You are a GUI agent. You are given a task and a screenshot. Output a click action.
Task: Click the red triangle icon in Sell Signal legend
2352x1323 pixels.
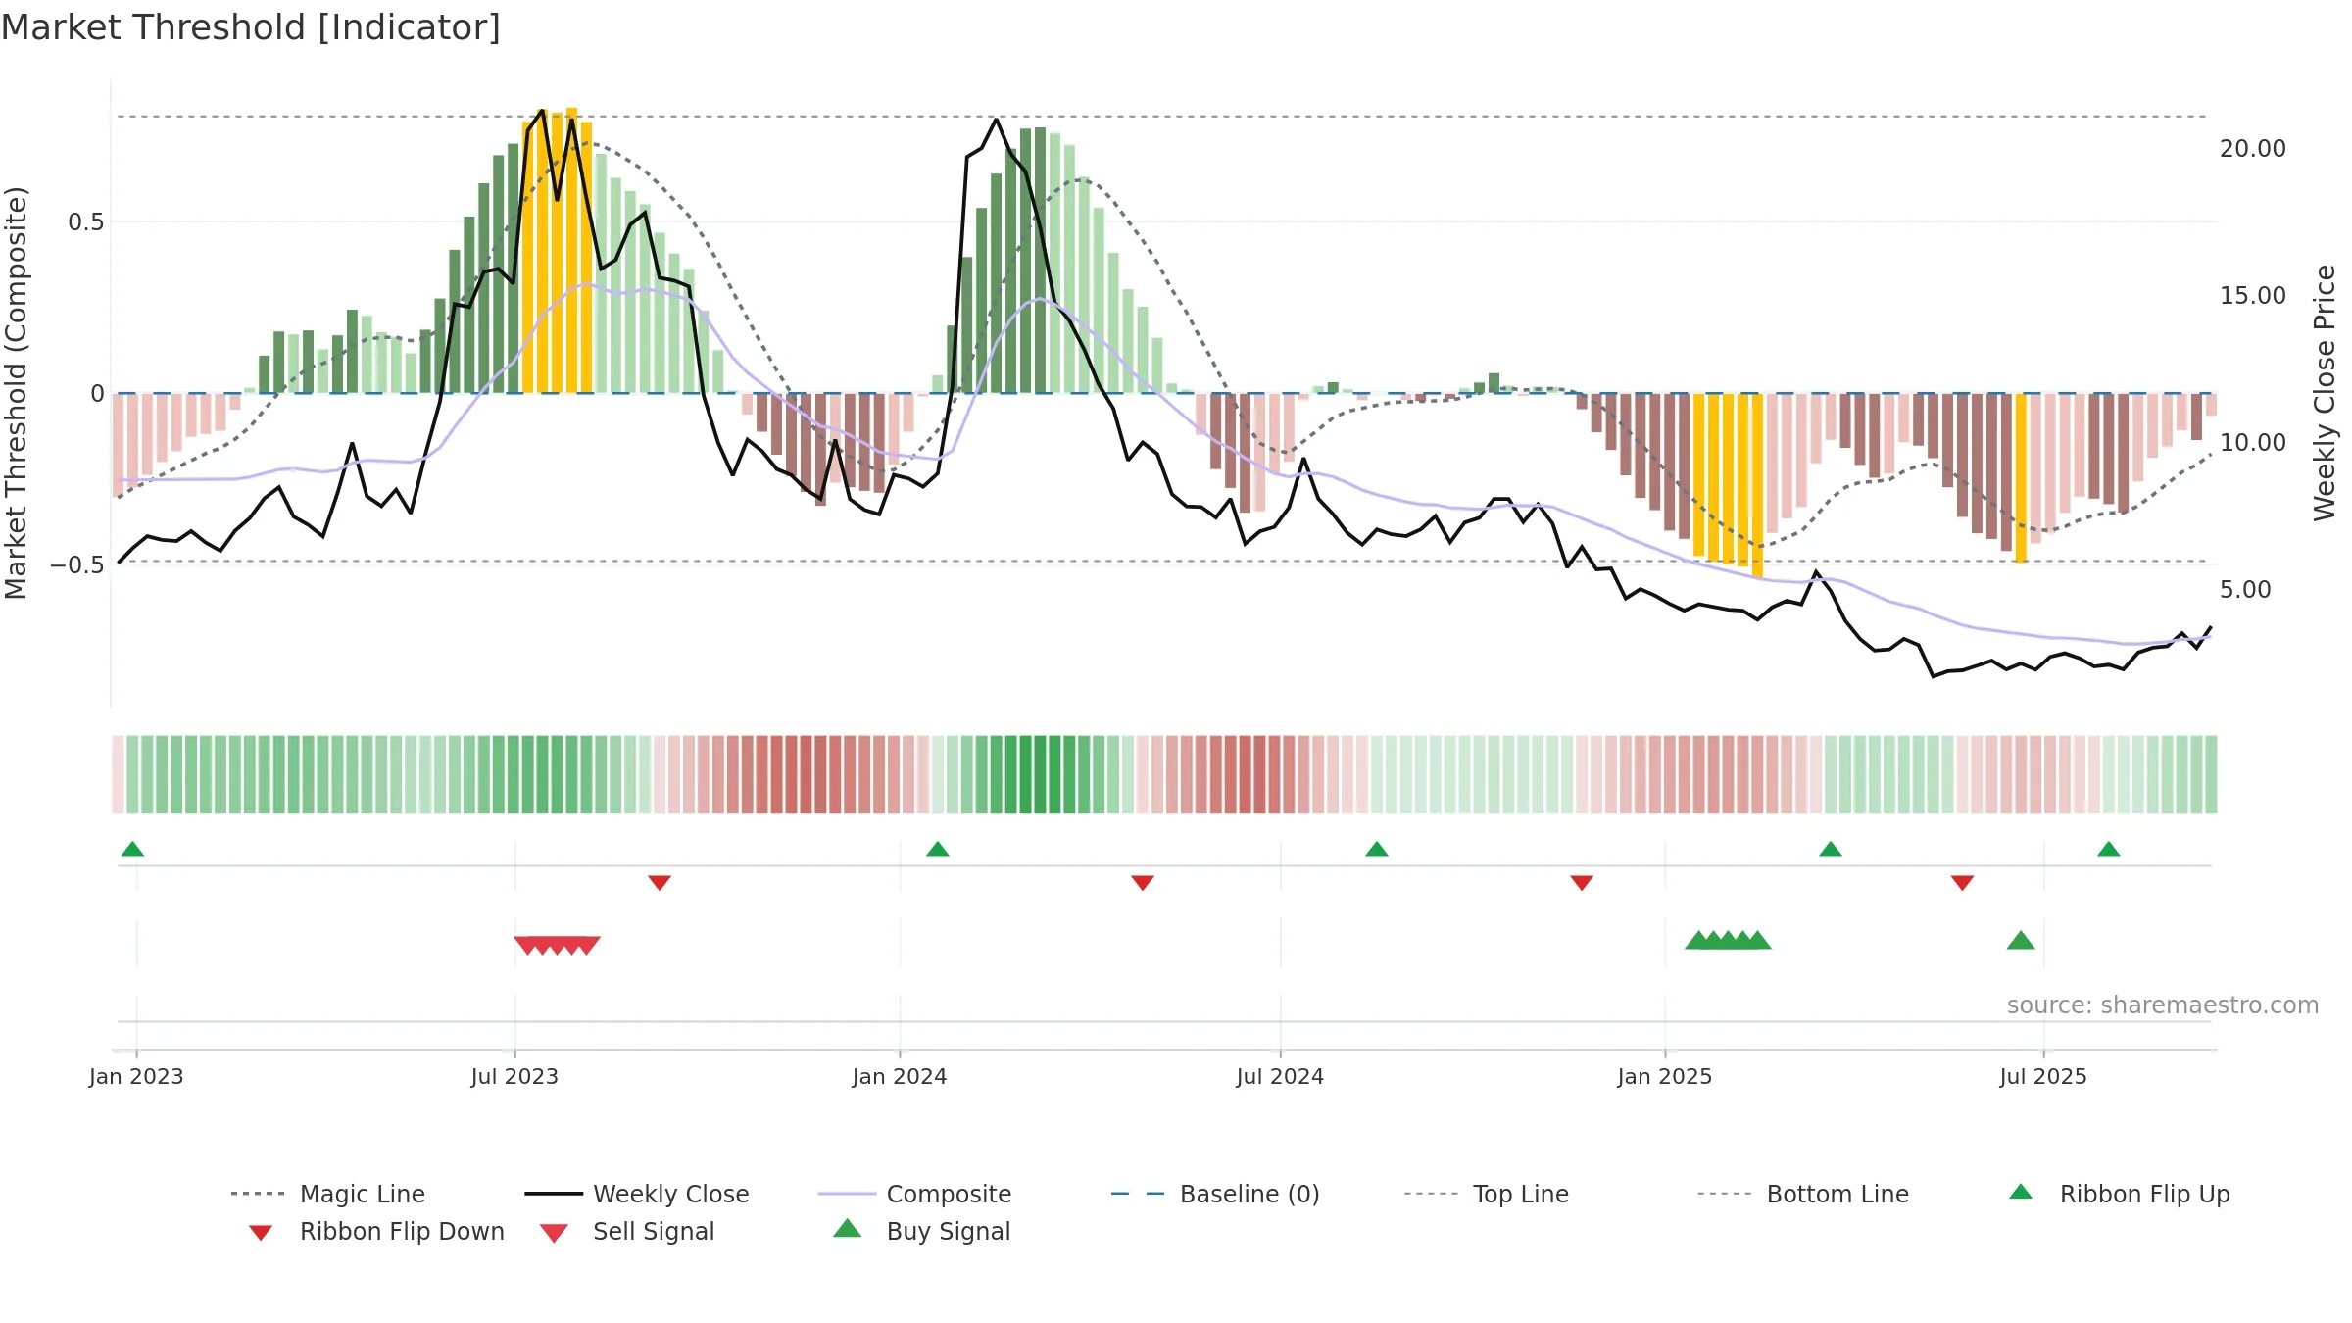pyautogui.click(x=554, y=1233)
